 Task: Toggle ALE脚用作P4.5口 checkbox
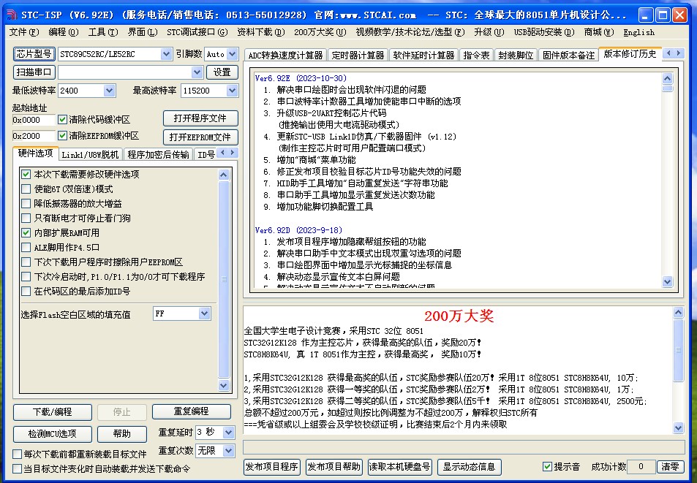coord(26,248)
